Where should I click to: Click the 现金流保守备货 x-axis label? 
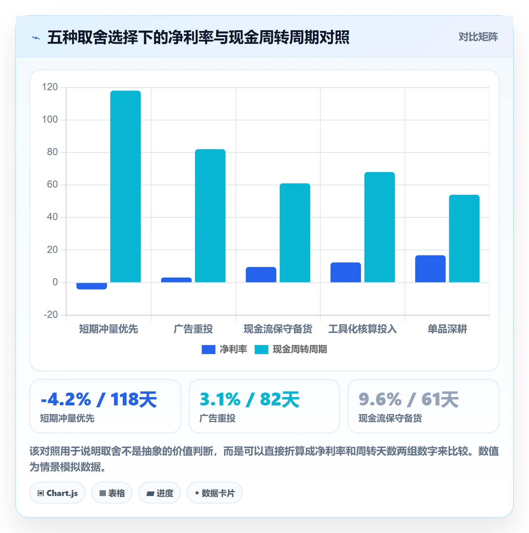click(278, 329)
